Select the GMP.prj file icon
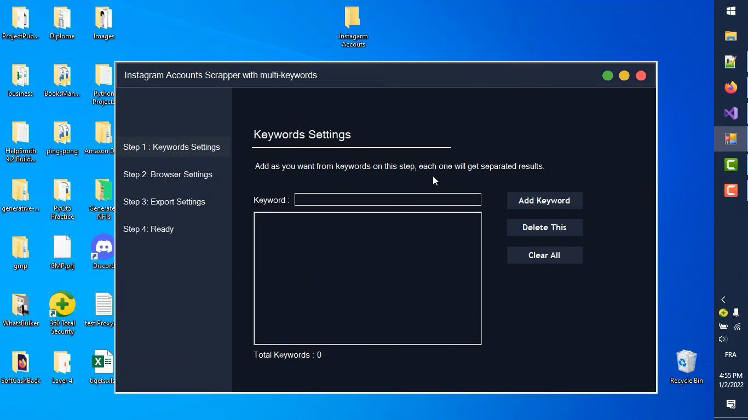748x420 pixels. click(x=62, y=253)
